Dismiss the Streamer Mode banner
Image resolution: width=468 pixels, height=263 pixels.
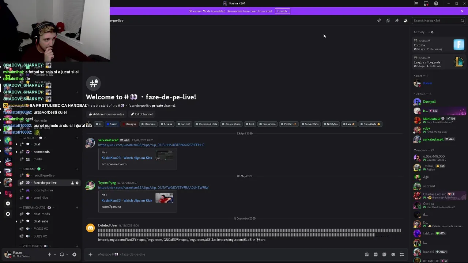coord(462,11)
